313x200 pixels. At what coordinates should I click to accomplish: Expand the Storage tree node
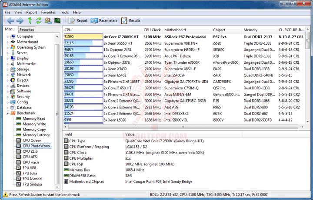[x=7, y=69]
